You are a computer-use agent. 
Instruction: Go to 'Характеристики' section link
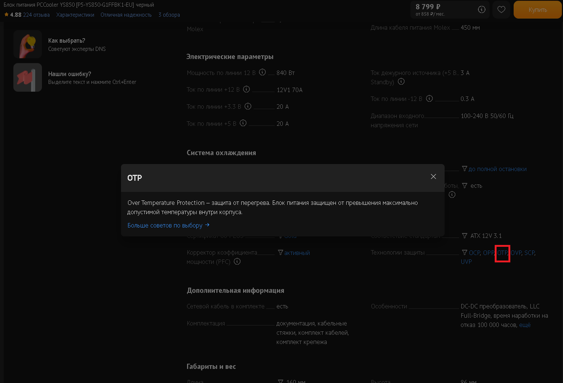pyautogui.click(x=75, y=15)
